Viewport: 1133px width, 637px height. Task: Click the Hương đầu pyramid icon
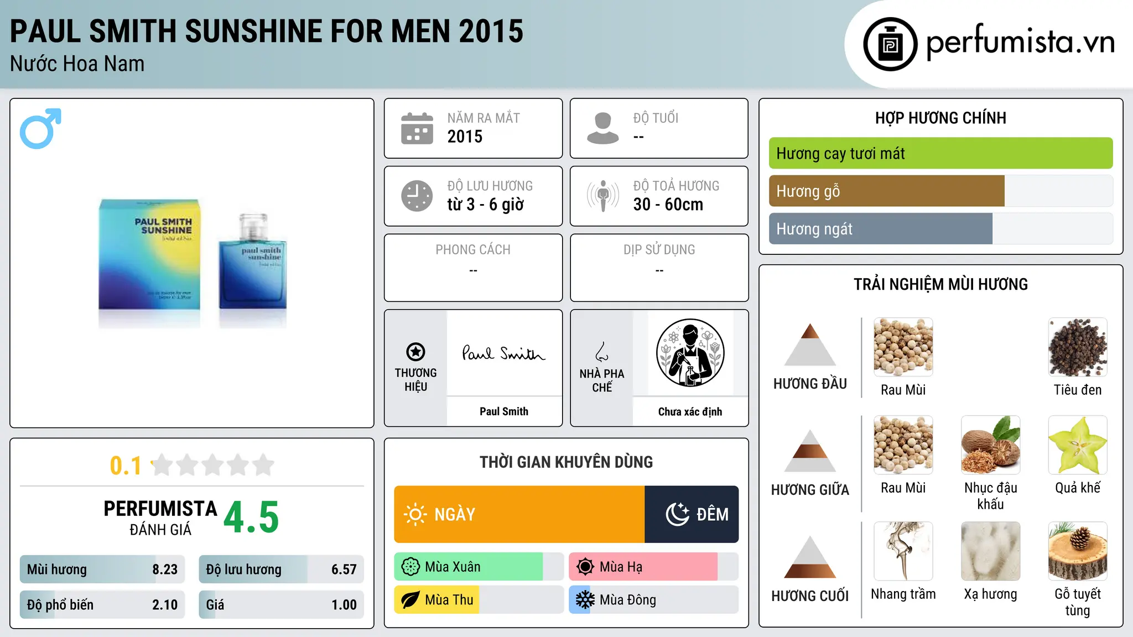click(x=810, y=344)
